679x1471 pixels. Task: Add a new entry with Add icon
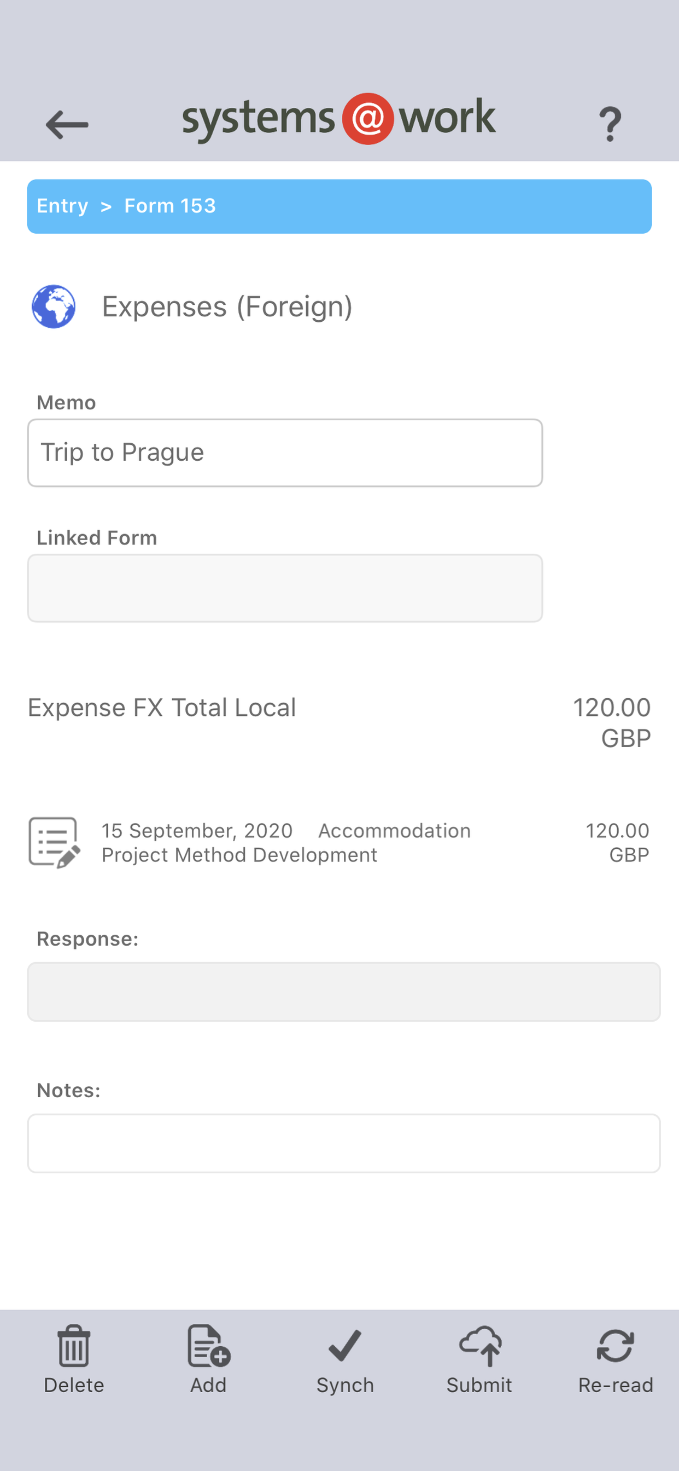coord(208,1346)
